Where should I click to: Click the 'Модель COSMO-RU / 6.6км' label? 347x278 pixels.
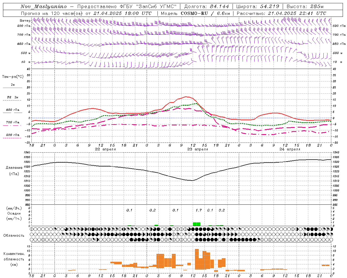[195, 13]
